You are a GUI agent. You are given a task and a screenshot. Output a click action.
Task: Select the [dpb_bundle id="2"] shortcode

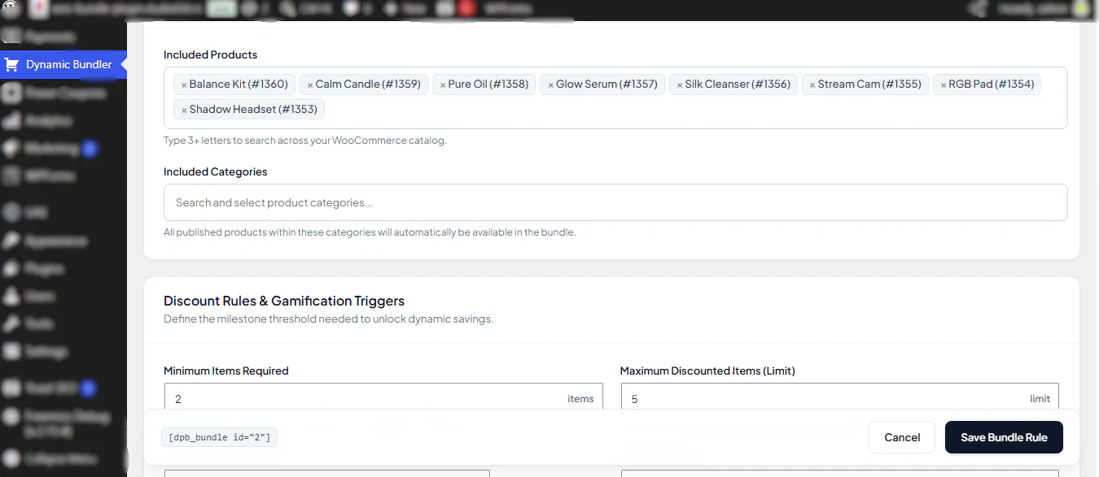click(x=220, y=437)
